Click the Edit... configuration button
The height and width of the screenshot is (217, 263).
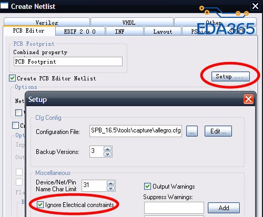pyautogui.click(x=218, y=131)
